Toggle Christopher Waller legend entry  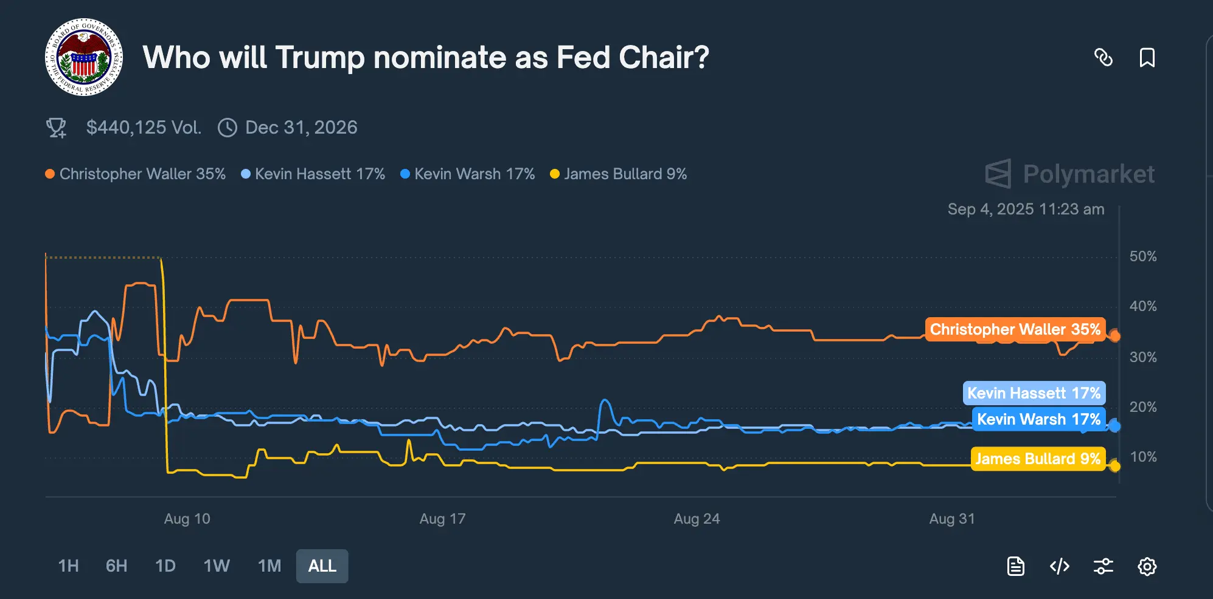pyautogui.click(x=136, y=174)
